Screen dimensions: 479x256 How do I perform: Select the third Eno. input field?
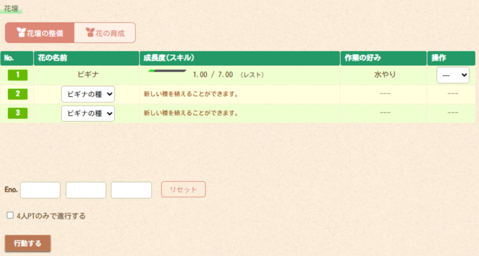pyautogui.click(x=131, y=190)
